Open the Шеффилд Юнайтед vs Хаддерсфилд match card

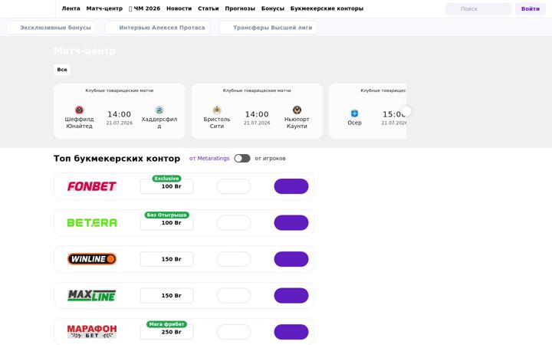click(x=120, y=111)
